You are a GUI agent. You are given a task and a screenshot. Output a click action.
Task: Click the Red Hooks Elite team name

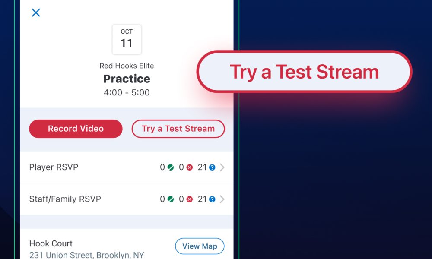(x=127, y=66)
